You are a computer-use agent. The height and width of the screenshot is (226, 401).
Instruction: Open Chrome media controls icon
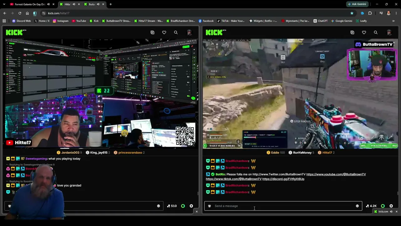pos(381,13)
